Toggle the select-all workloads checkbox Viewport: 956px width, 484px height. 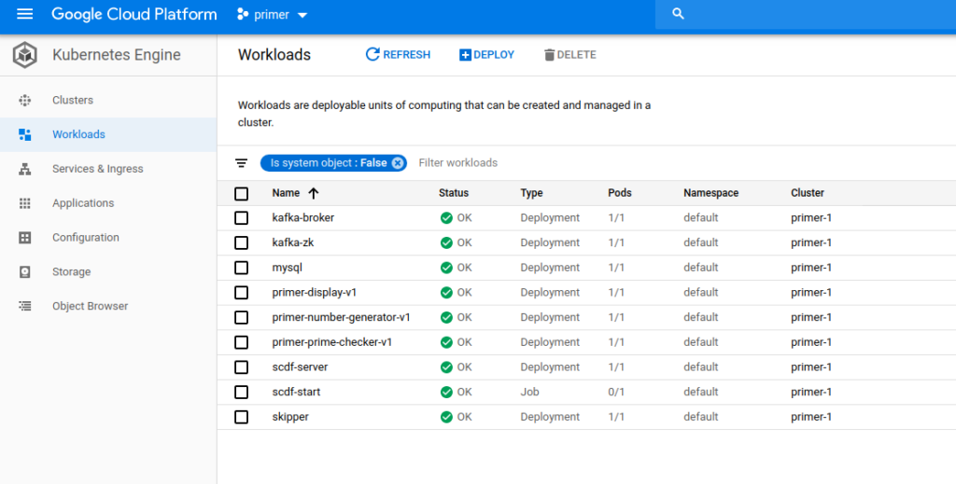pyautogui.click(x=242, y=194)
